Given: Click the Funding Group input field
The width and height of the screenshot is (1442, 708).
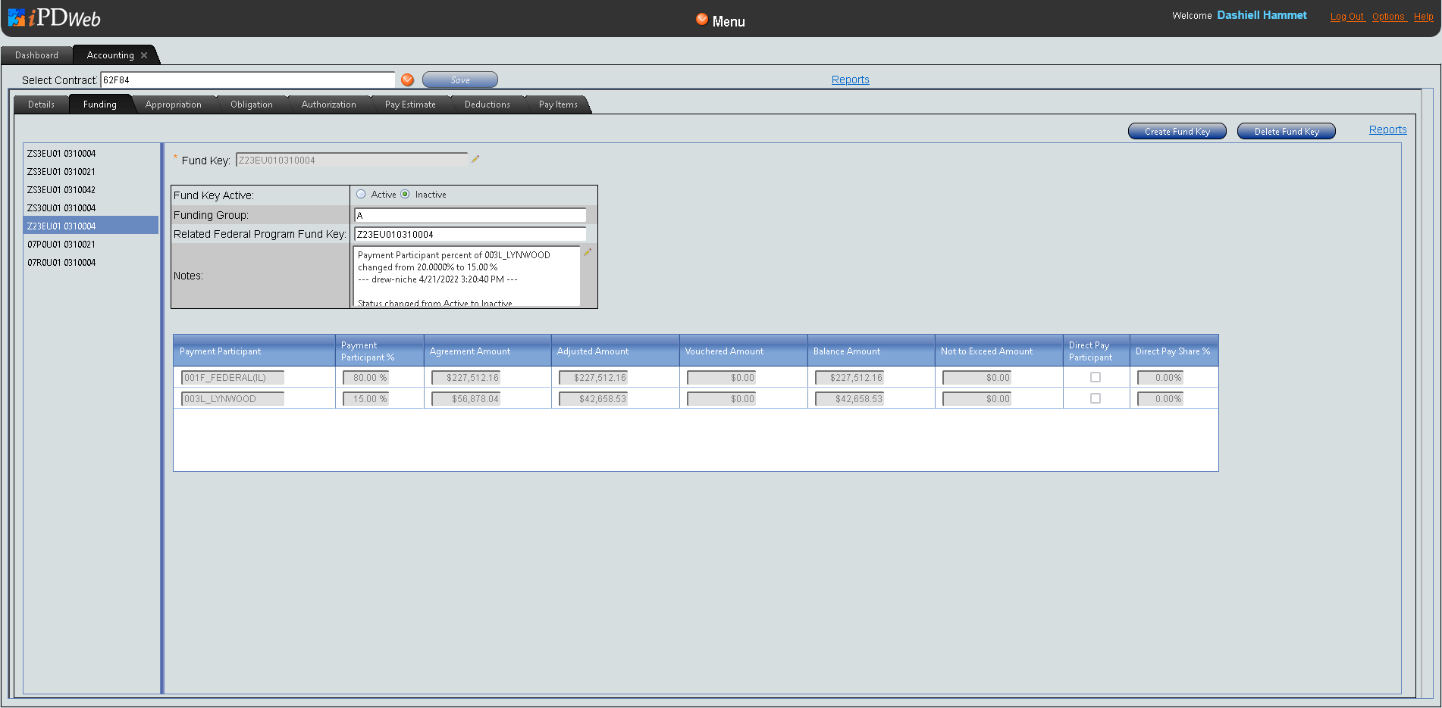Looking at the screenshot, I should coord(470,215).
